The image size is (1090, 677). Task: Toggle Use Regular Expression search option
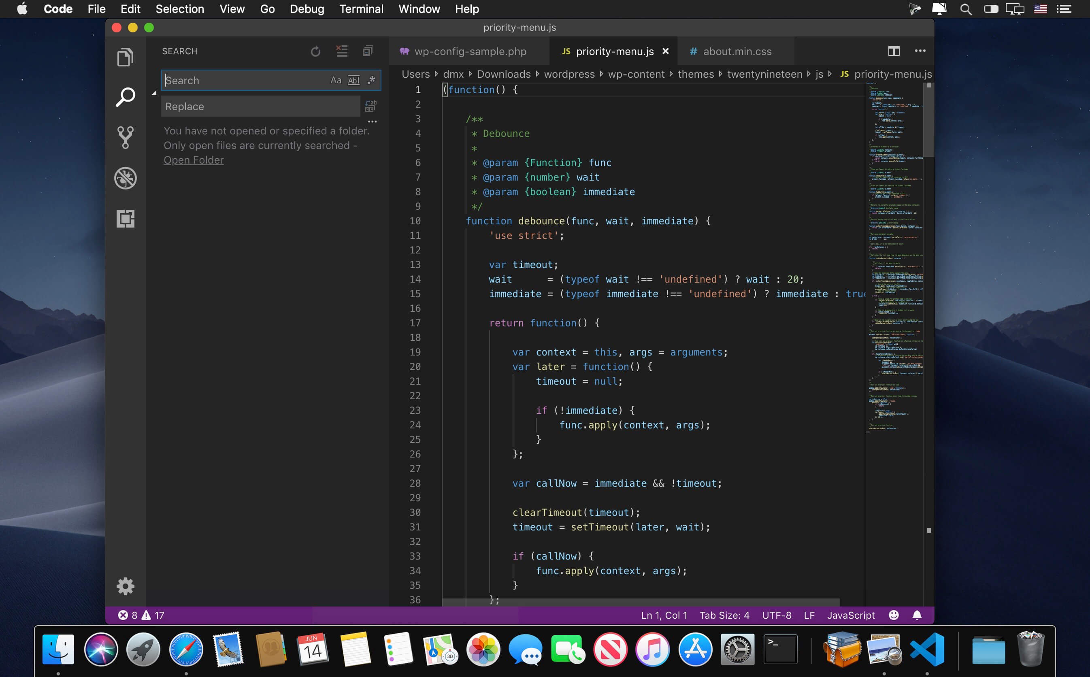(370, 80)
